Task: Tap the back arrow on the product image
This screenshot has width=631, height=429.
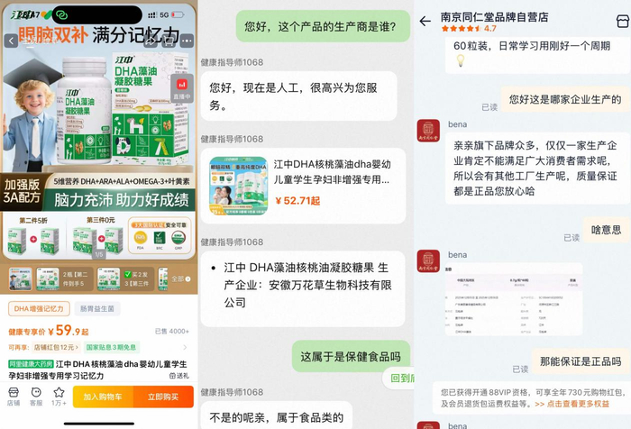Action: pyautogui.click(x=11, y=41)
